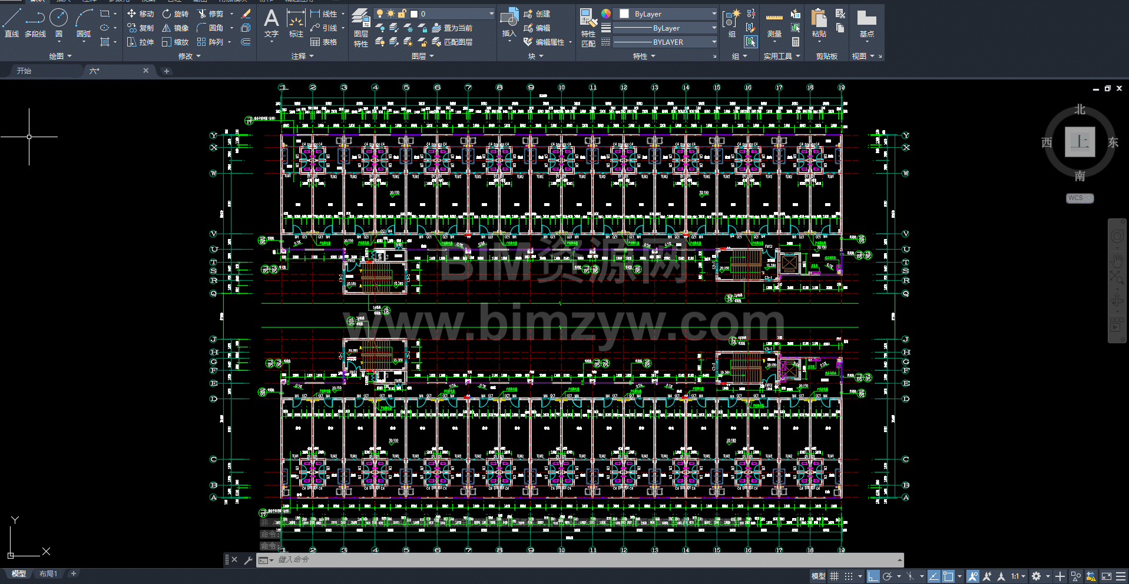Click the 创建 (Create block) button
The width and height of the screenshot is (1129, 584).
[537, 14]
